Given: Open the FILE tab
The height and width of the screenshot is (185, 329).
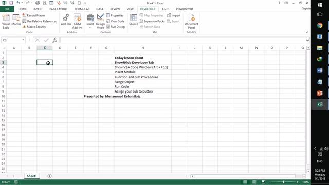Looking at the screenshot, I should click(7, 9).
